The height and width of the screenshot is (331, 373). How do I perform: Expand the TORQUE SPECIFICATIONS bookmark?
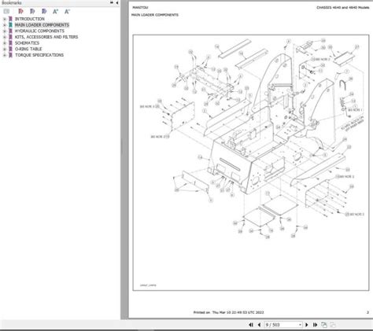click(4, 55)
